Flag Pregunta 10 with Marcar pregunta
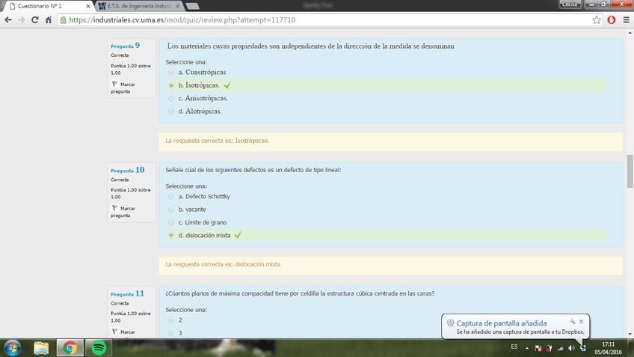Image resolution: width=634 pixels, height=357 pixels. coord(123,212)
